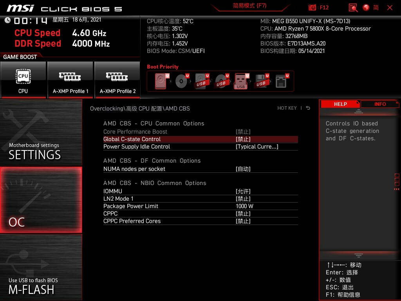
Task: Select the USB flash drive boot icon
Action: pyautogui.click(x=241, y=81)
